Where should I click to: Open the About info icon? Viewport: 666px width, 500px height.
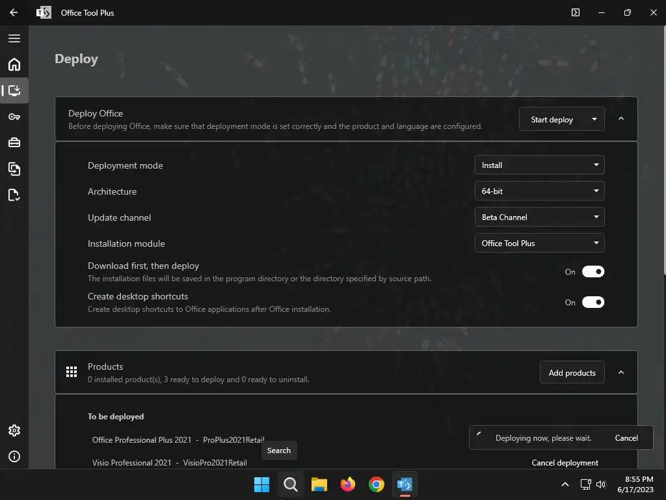[14, 456]
